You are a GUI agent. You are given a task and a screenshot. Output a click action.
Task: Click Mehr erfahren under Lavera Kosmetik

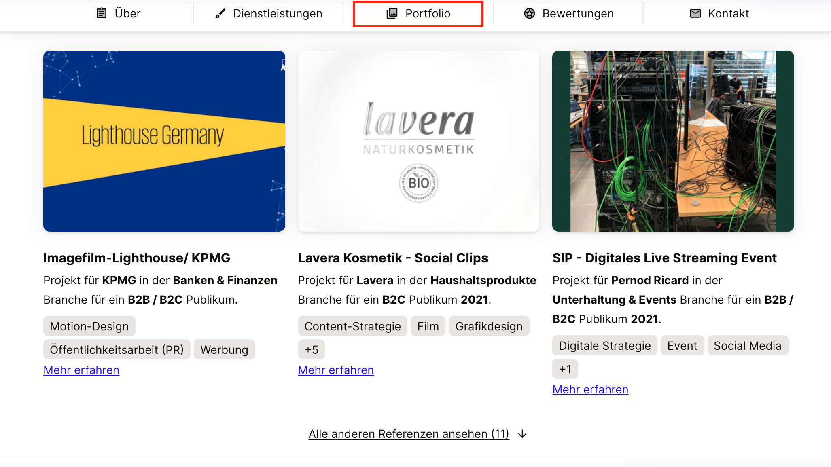[336, 370]
